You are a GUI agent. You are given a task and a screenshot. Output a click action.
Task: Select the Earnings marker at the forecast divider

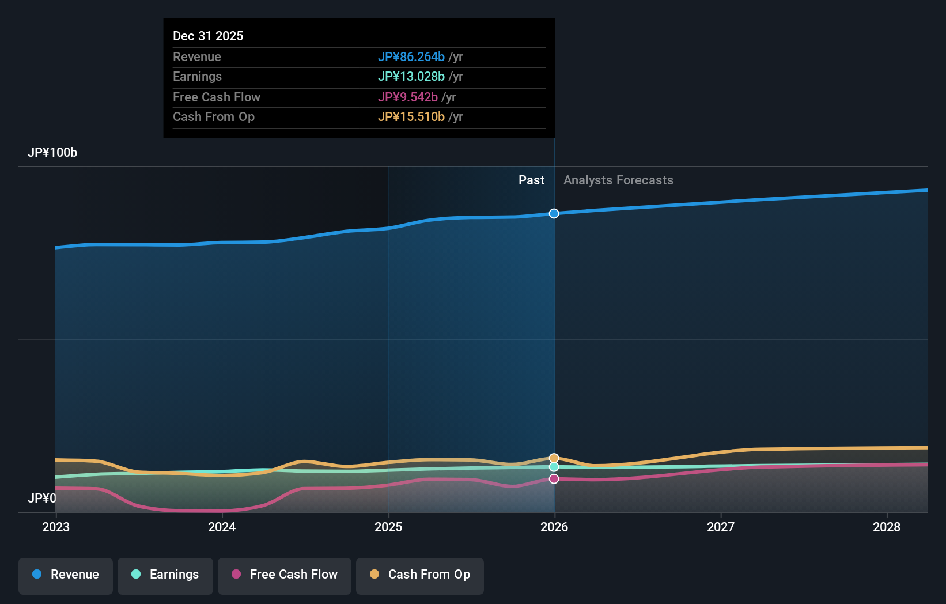click(554, 467)
